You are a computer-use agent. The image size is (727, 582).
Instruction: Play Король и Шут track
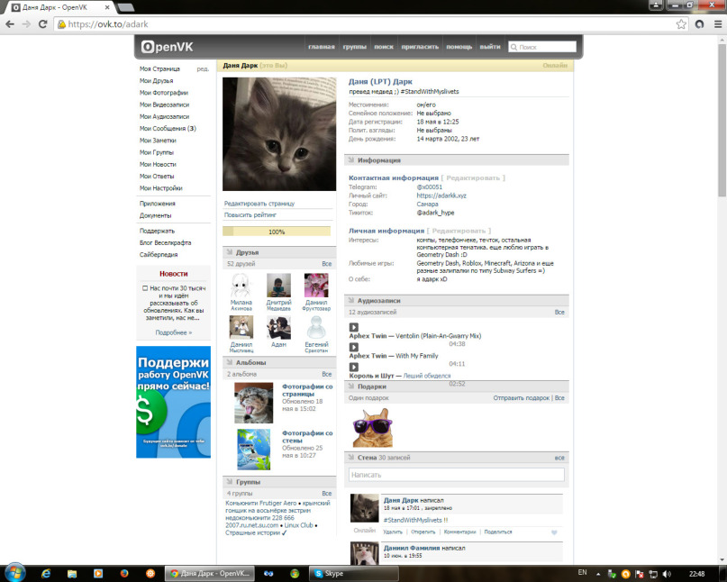(x=354, y=368)
